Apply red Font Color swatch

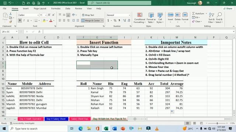pyautogui.click(x=51, y=21)
